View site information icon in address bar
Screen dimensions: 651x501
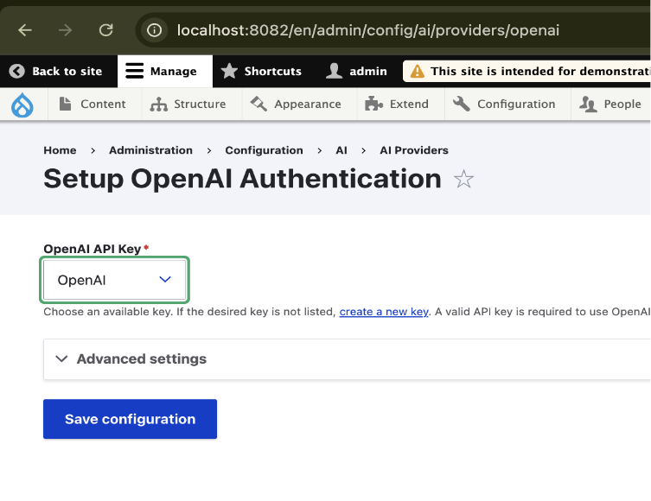(x=155, y=30)
